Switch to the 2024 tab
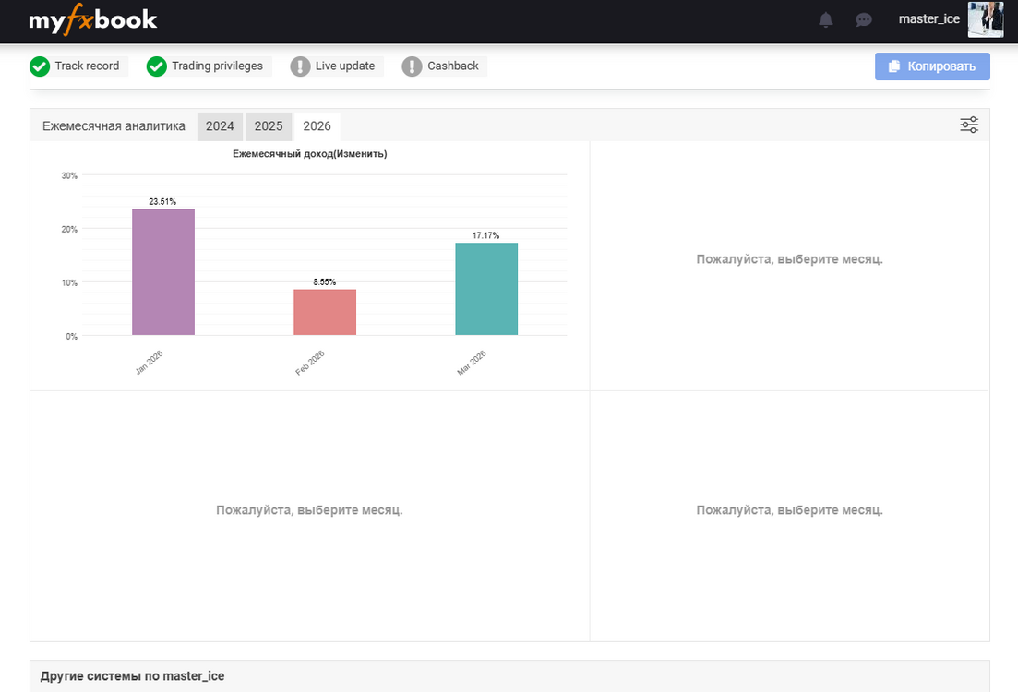1018x692 pixels. [x=220, y=125]
